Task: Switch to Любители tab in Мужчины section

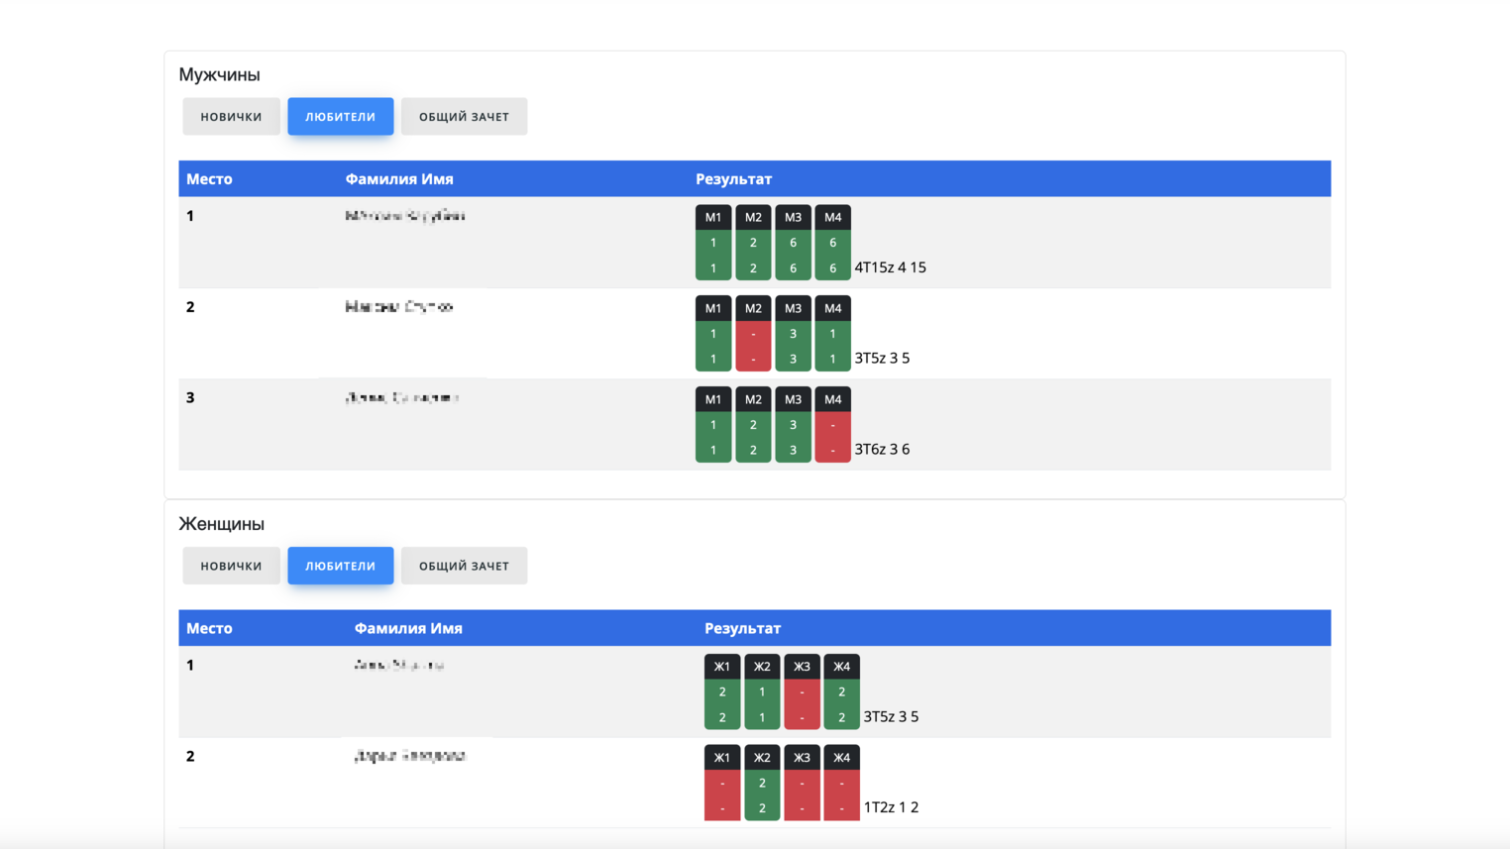Action: point(340,117)
